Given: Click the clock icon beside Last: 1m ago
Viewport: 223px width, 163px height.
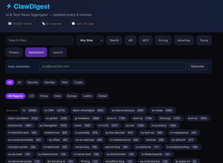Looking at the screenshot, I should 73,24.
